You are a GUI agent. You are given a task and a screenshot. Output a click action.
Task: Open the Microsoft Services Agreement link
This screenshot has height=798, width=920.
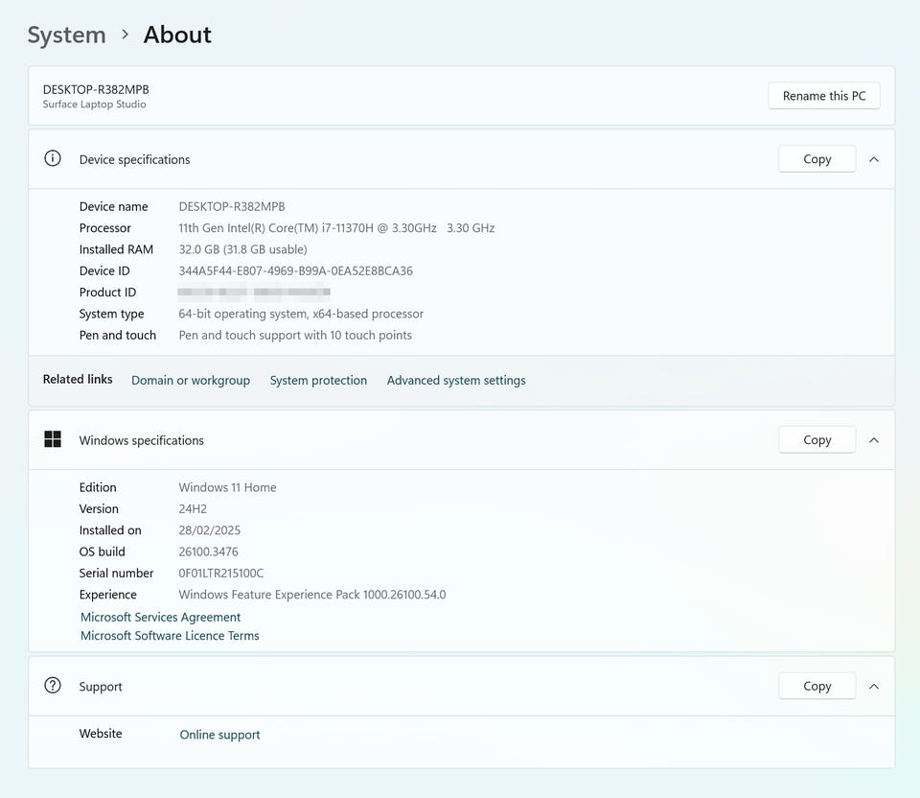tap(160, 618)
